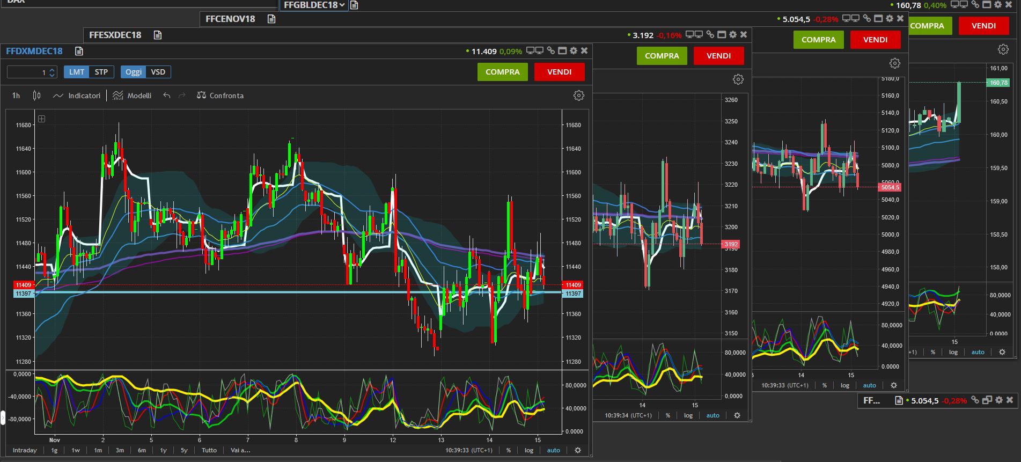
Task: Toggle log scale on the FFESXDEC18 chart
Action: pyautogui.click(x=688, y=415)
